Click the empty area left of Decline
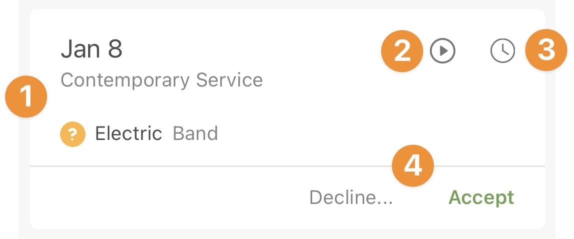Viewport: 574px width, 239px height. click(x=168, y=197)
